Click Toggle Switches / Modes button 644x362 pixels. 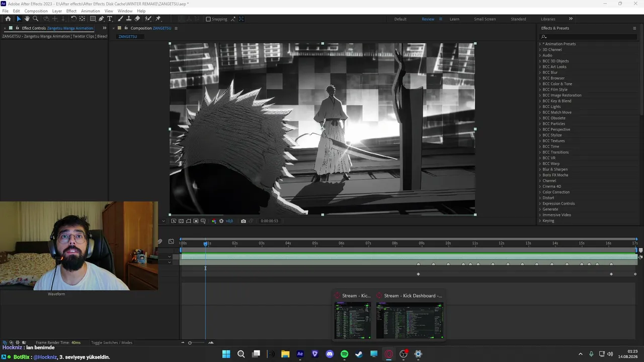point(112,343)
